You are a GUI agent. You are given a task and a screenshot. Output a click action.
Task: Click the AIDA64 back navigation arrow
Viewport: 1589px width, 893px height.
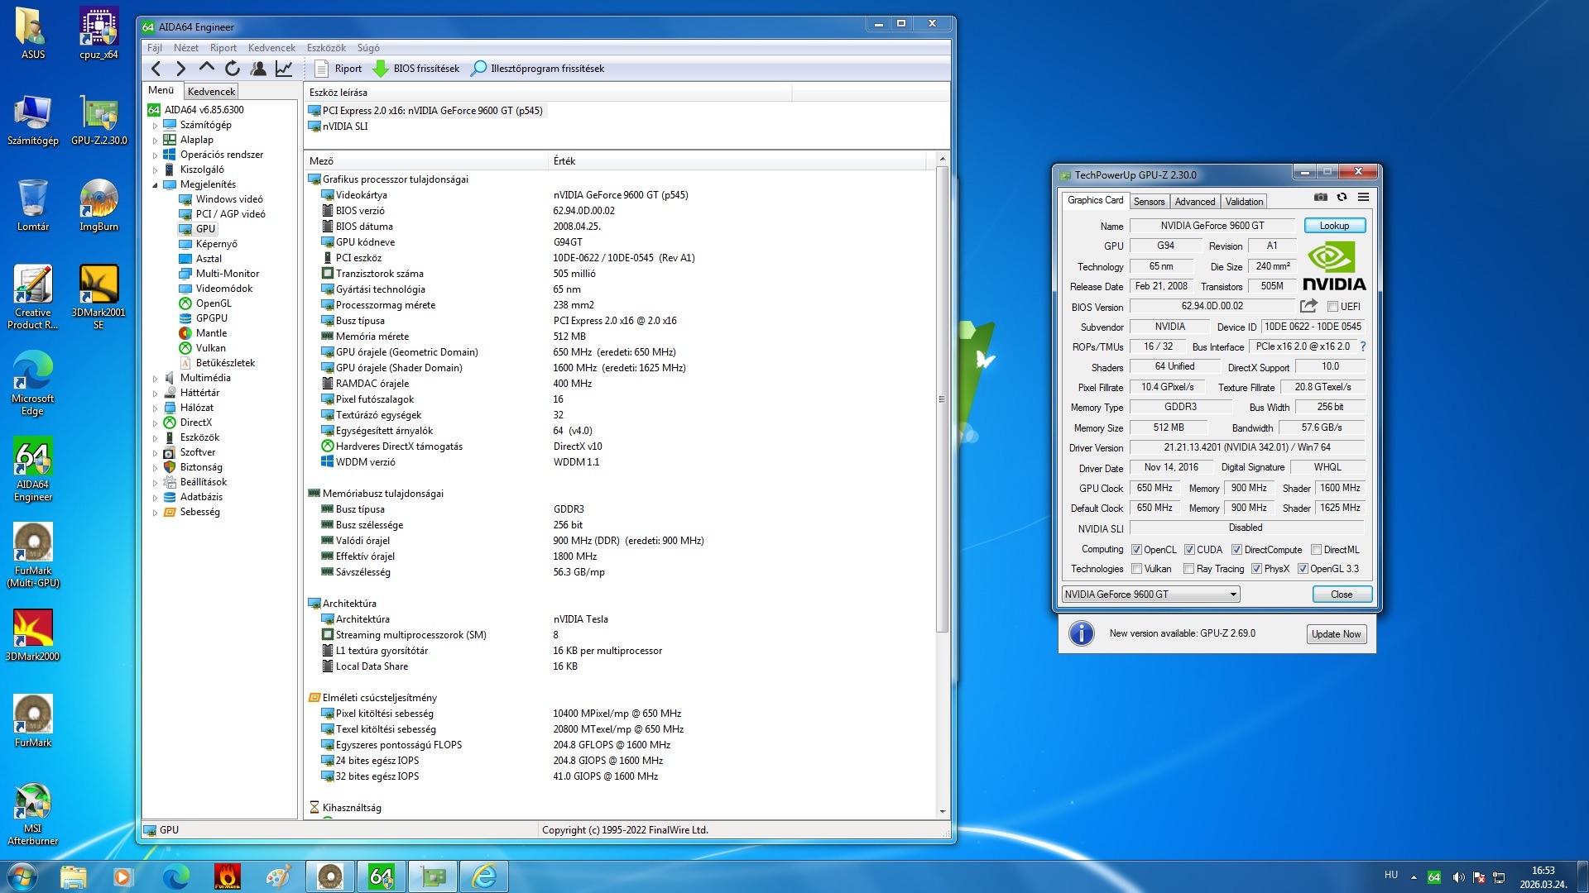156,69
